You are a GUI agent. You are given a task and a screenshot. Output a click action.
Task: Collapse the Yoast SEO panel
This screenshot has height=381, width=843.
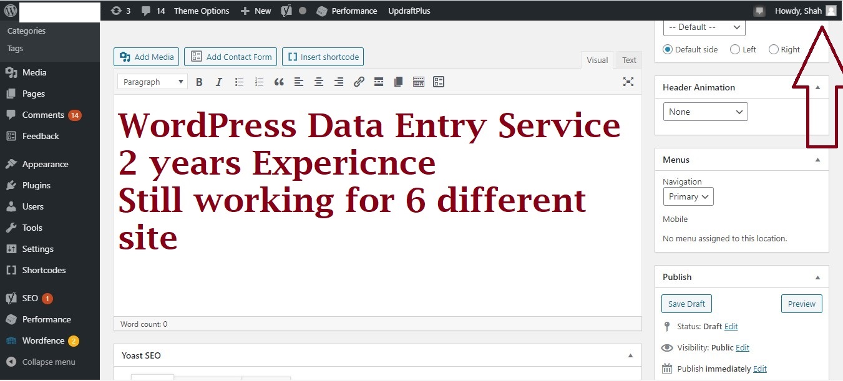[630, 355]
